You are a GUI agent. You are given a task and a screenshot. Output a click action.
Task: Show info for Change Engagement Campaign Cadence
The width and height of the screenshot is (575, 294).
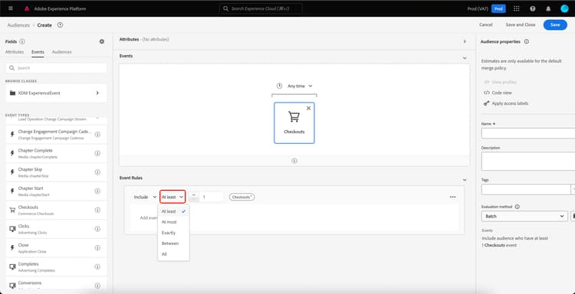[x=97, y=135]
